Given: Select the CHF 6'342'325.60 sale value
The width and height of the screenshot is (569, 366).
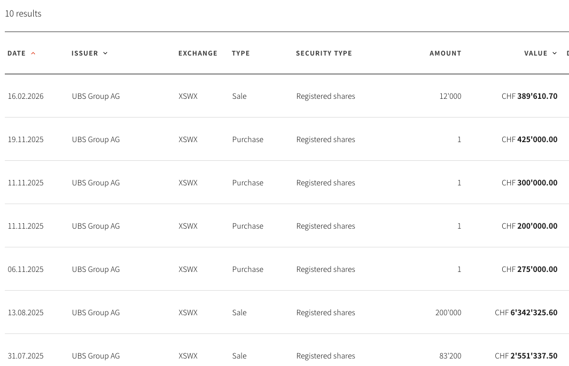Looking at the screenshot, I should [526, 313].
